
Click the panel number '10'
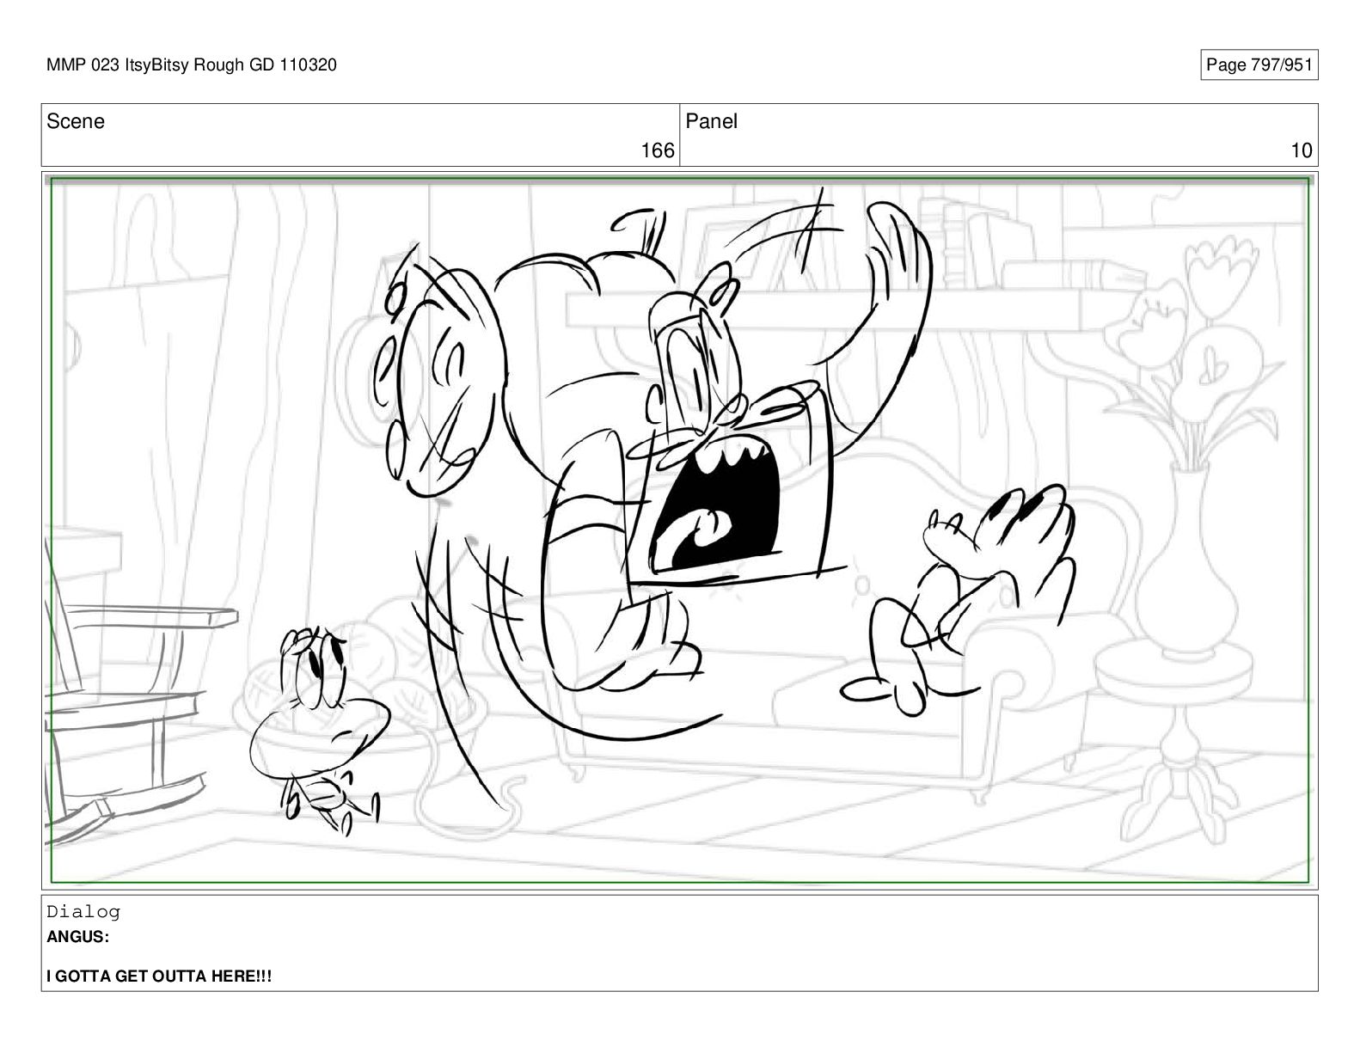click(x=1302, y=151)
